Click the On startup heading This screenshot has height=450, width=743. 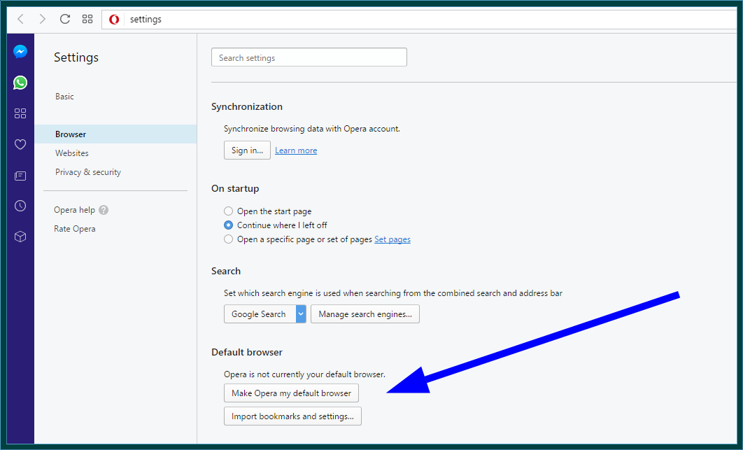(235, 189)
